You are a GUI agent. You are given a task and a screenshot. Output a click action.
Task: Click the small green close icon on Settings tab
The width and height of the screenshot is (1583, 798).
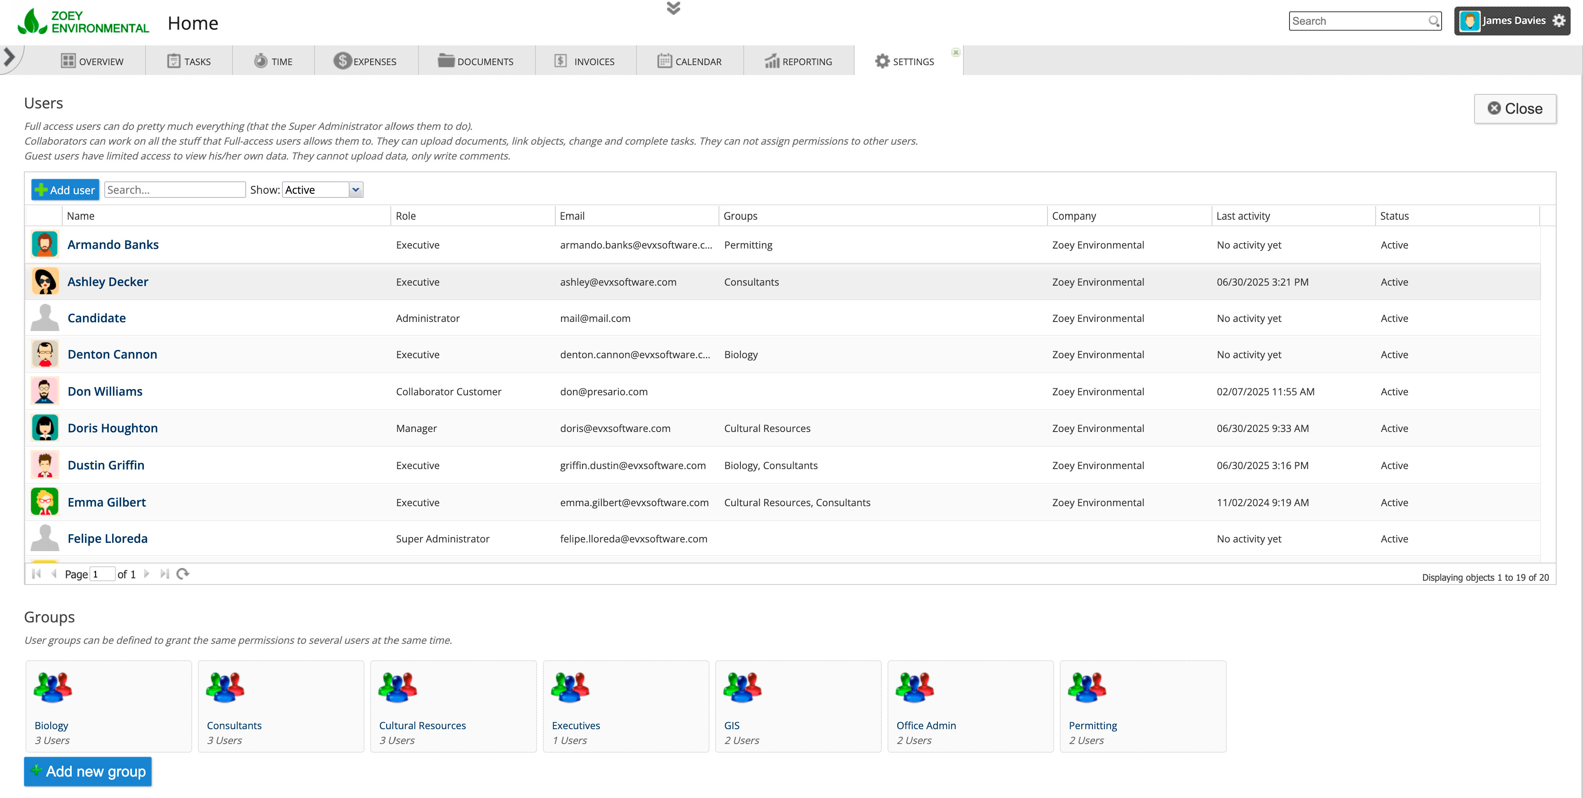(956, 52)
